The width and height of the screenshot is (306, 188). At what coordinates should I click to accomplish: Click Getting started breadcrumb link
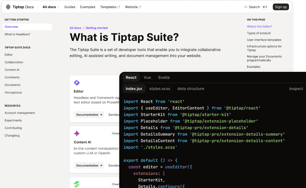pyautogui.click(x=97, y=28)
